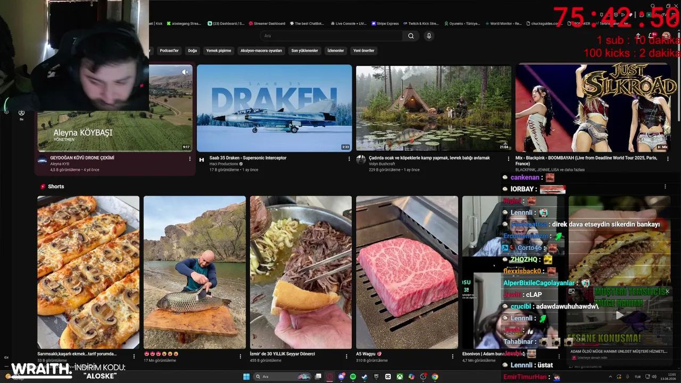Open more options for Geydoğan Köyü video

(190, 159)
